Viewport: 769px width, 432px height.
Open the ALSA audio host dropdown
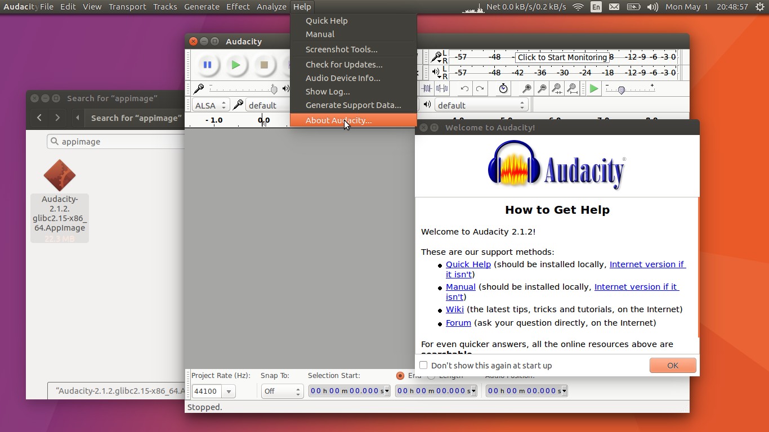click(210, 105)
